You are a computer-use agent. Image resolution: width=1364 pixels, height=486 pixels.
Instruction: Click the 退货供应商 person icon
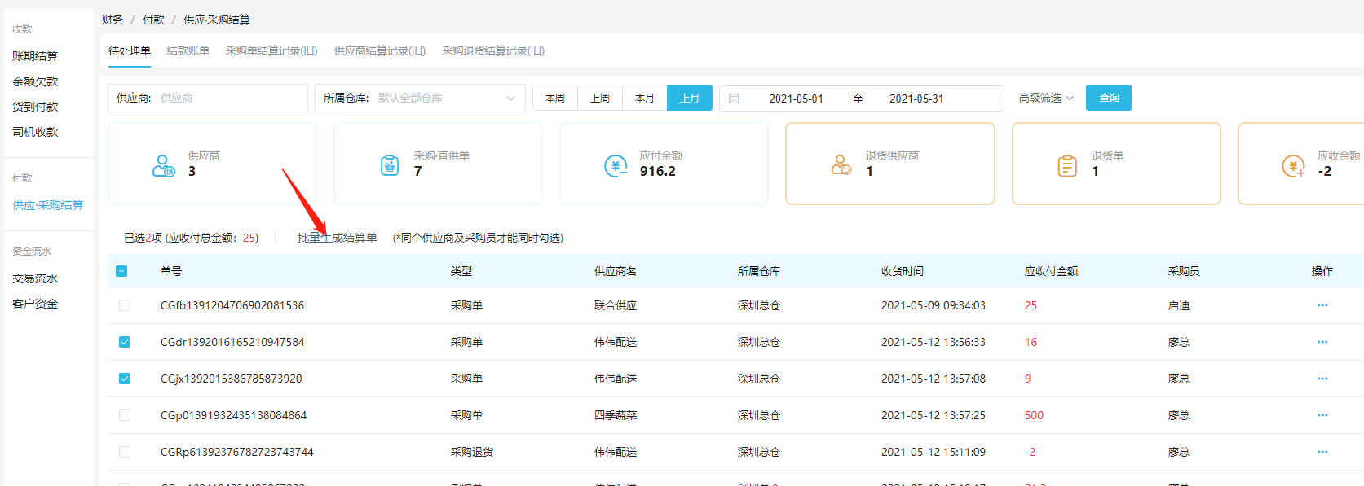[841, 165]
